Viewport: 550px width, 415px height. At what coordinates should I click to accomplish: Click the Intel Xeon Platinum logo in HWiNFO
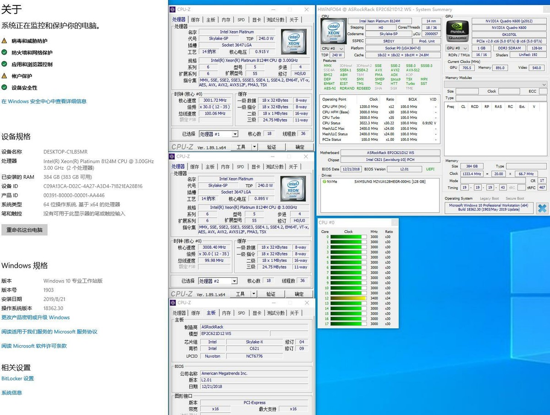pyautogui.click(x=333, y=31)
